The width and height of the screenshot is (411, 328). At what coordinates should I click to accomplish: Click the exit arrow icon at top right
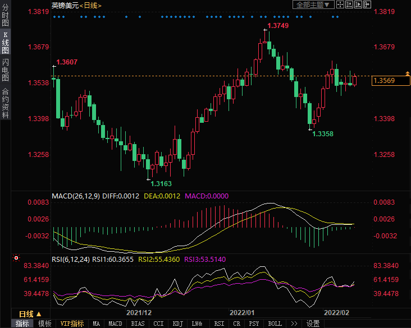coord(368,4)
